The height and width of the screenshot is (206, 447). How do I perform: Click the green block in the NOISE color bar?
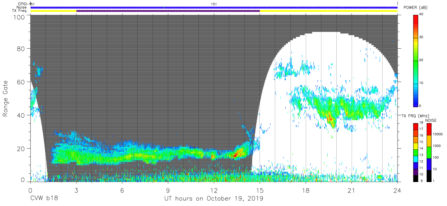pyautogui.click(x=429, y=153)
